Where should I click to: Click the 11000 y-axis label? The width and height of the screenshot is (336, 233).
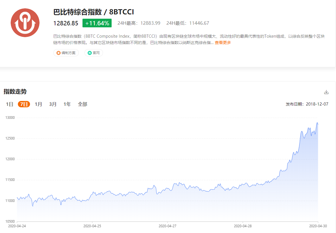coord(10,201)
